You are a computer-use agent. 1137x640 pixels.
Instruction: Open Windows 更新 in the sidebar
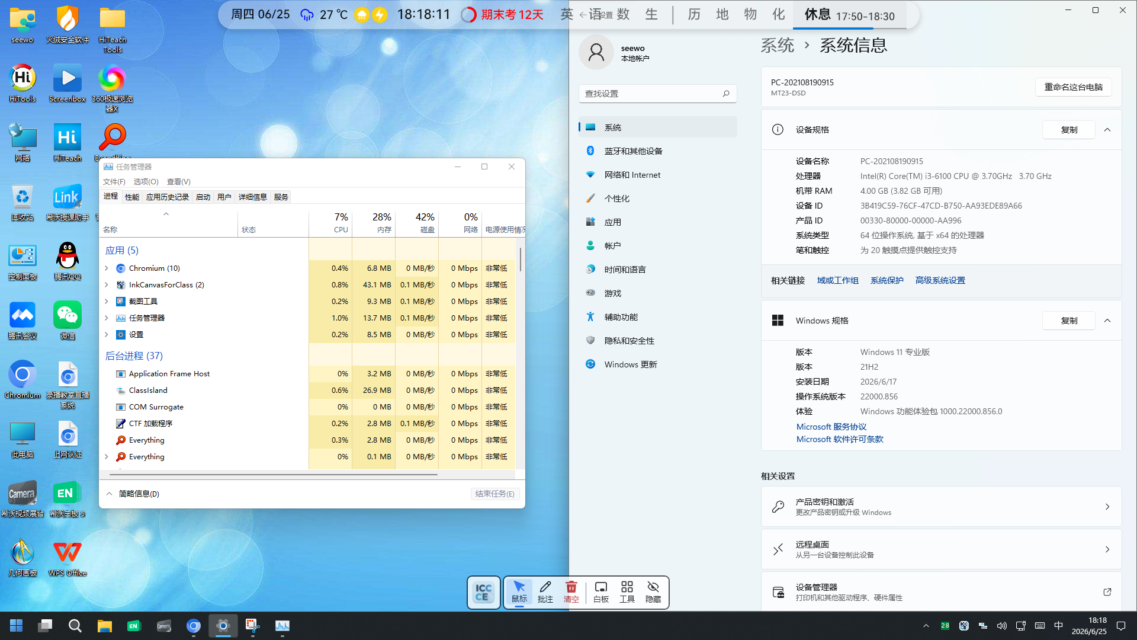coord(657,364)
